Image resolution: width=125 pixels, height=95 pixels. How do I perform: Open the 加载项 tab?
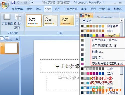click(x=118, y=9)
